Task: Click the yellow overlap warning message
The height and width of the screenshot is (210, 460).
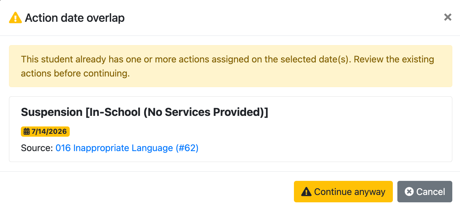Action: tap(231, 66)
